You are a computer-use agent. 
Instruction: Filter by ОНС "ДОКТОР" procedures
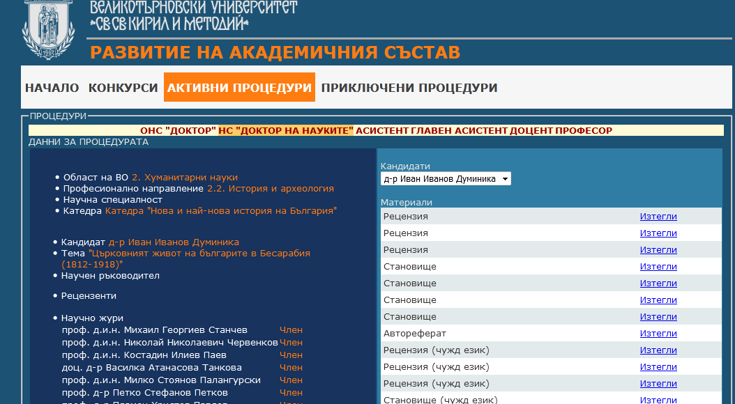pos(178,130)
